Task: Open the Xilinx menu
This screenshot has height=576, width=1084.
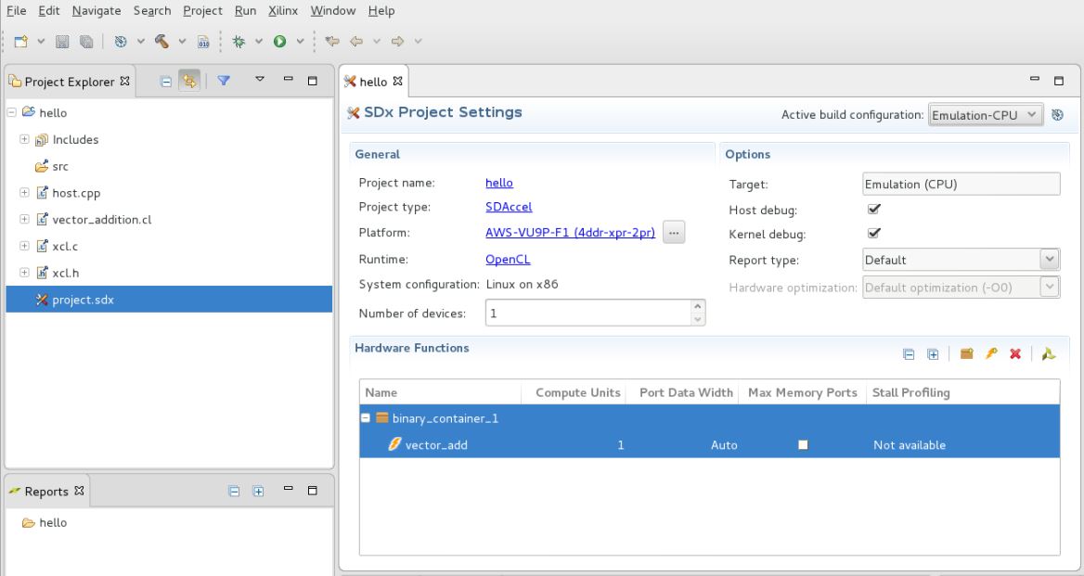Action: tap(283, 10)
